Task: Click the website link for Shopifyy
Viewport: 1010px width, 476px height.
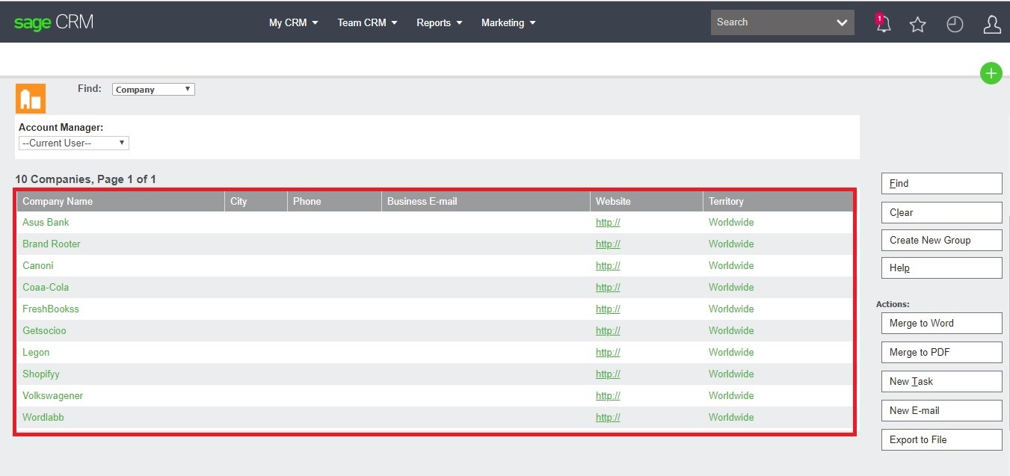Action: [608, 374]
